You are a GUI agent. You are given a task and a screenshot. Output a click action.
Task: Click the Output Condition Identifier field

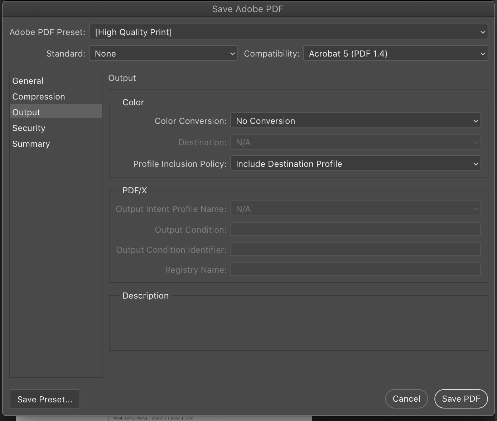(355, 249)
